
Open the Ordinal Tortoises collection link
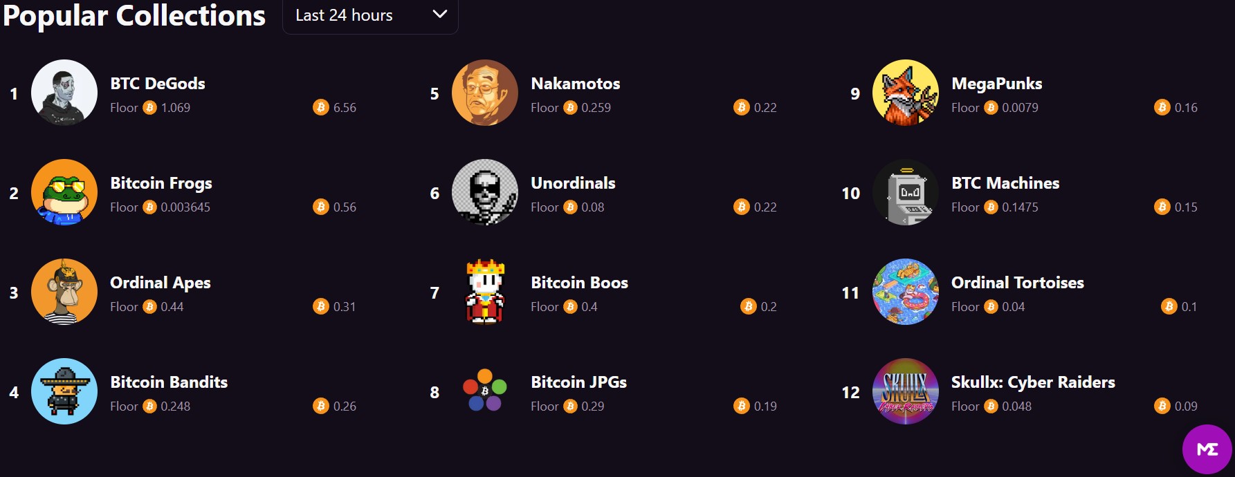coord(1017,283)
